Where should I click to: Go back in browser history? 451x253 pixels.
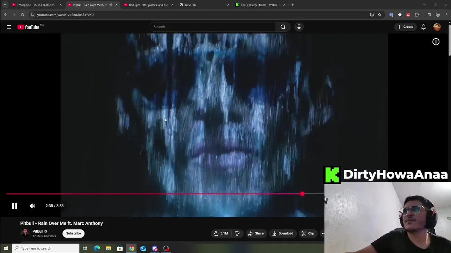coord(6,15)
